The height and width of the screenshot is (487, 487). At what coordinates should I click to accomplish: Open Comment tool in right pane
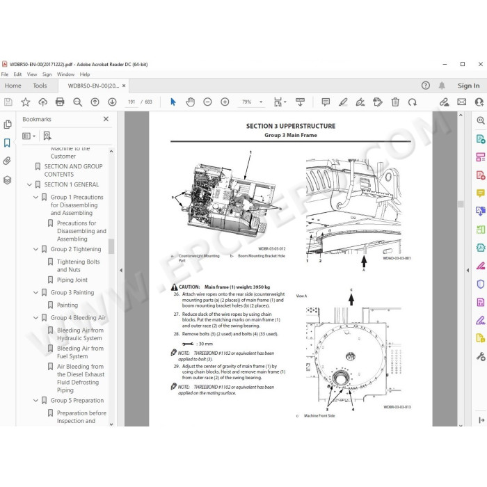coord(480,193)
